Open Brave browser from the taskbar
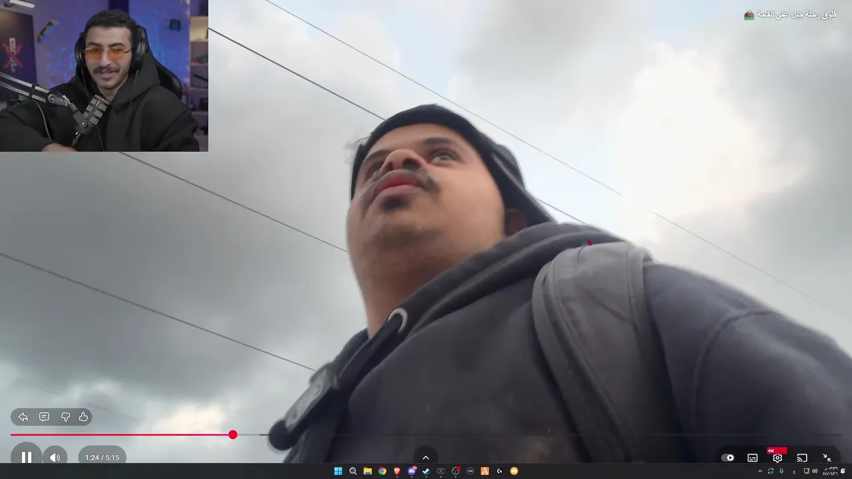This screenshot has height=479, width=852. click(397, 471)
